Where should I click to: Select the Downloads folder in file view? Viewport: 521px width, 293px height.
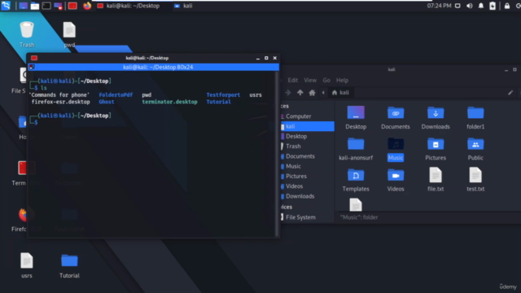pyautogui.click(x=436, y=117)
